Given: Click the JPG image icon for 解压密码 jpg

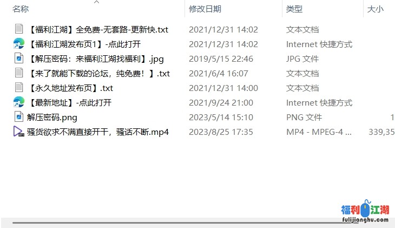Looking at the screenshot, I should (19, 58).
